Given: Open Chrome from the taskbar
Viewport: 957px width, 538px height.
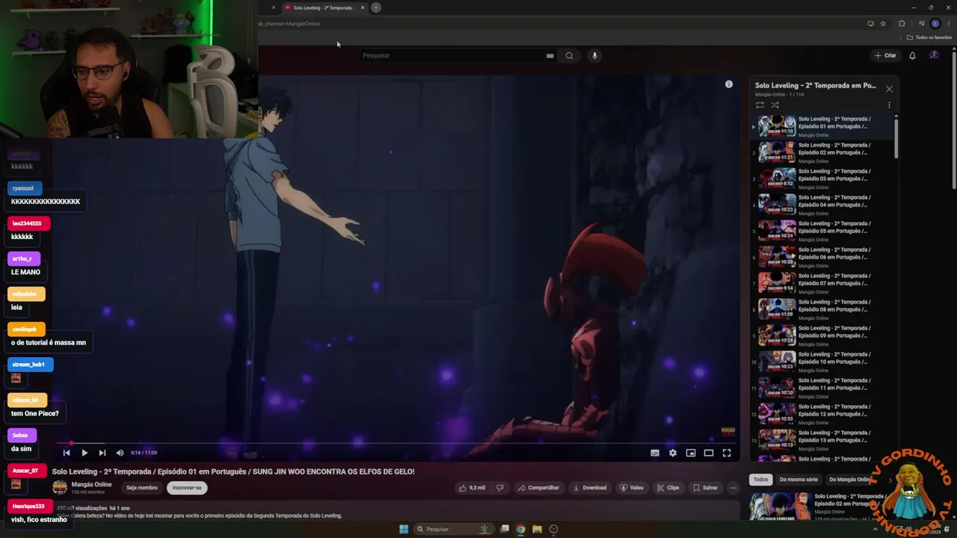Looking at the screenshot, I should [520, 529].
